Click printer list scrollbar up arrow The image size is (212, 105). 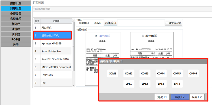73,20
